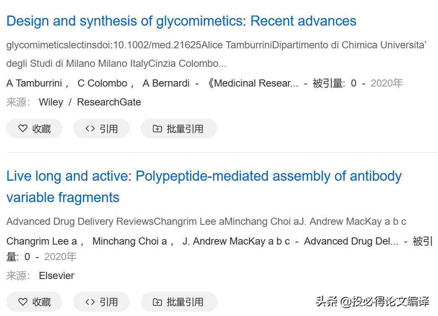
Task: Click cite code icon under first result
Action: [90, 129]
